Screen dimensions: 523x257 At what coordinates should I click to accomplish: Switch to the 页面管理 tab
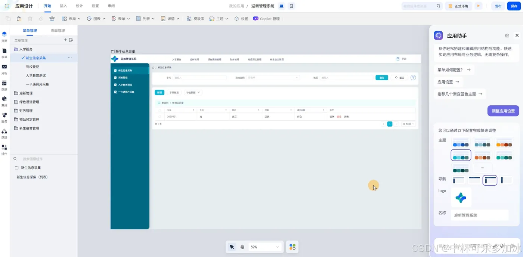[58, 31]
